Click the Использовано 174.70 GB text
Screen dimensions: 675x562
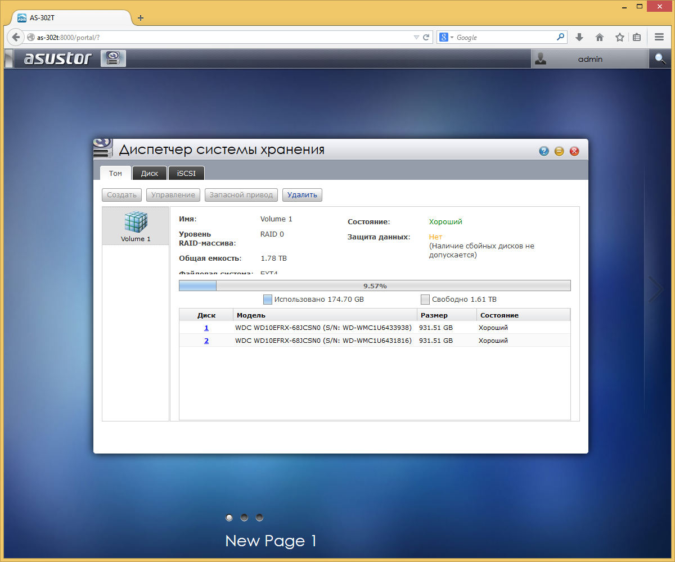(x=319, y=300)
